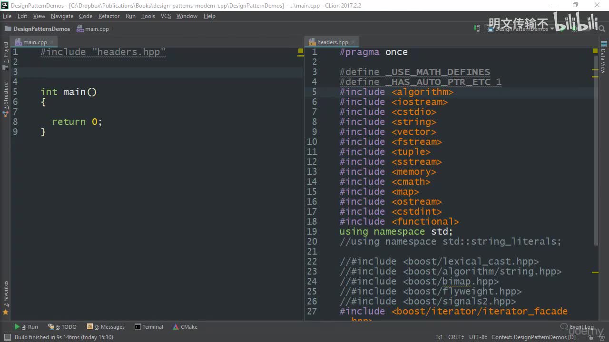Click the #include <functional> line

(x=399, y=221)
